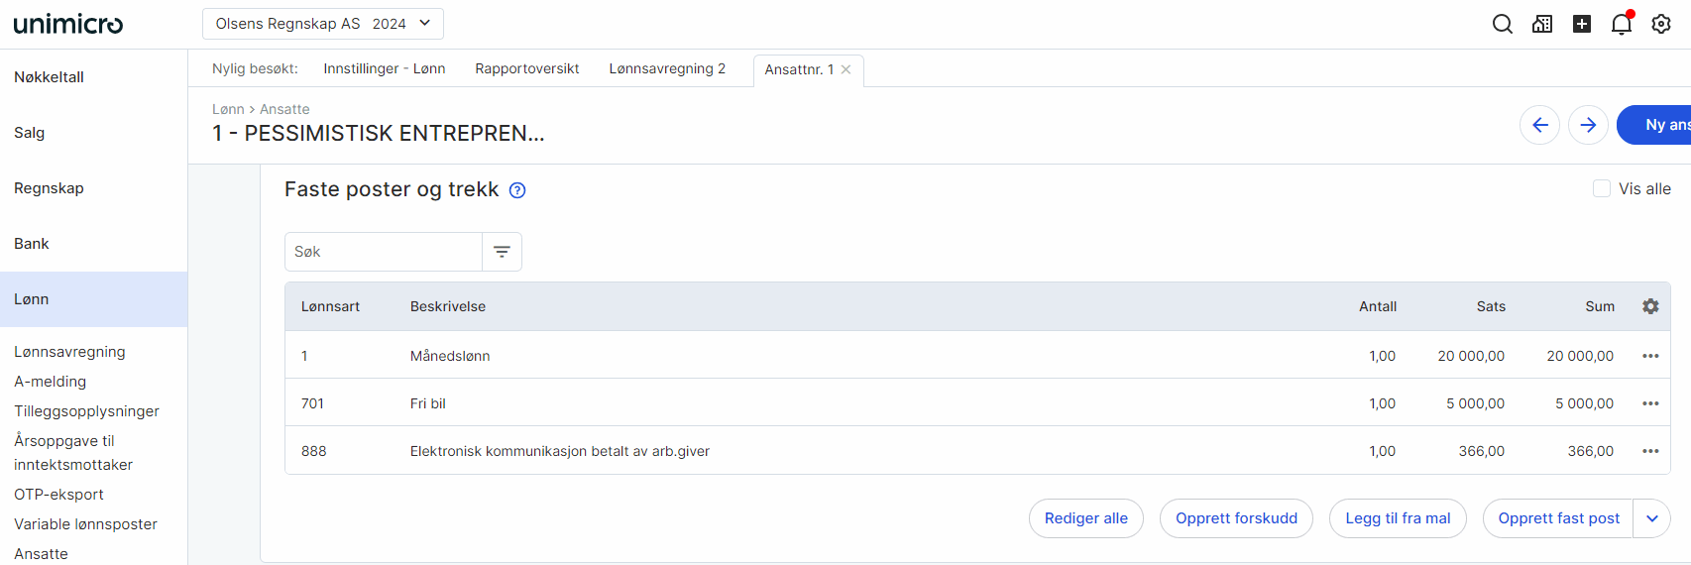The width and height of the screenshot is (1691, 565).
Task: Go to previous employee with left arrow
Action: click(1540, 125)
